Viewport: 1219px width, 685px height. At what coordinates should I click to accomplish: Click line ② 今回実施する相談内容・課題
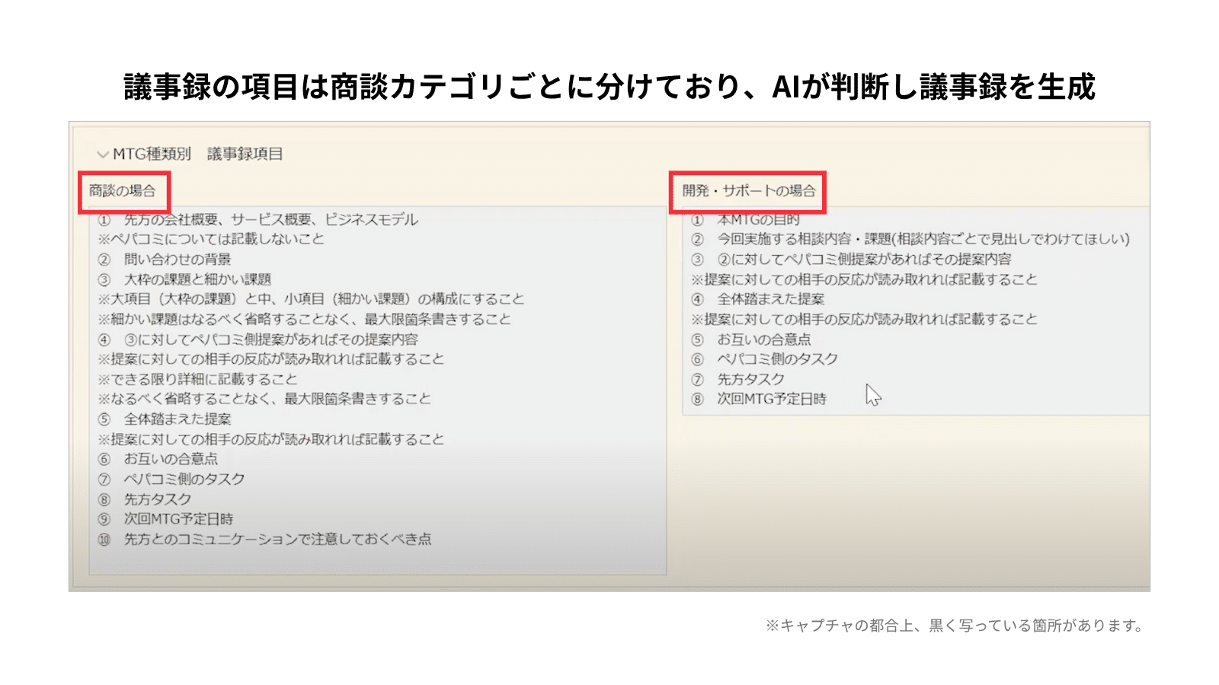click(x=910, y=239)
